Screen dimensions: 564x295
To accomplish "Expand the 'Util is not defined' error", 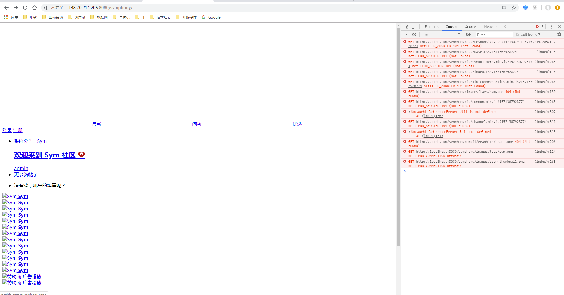I will point(409,112).
